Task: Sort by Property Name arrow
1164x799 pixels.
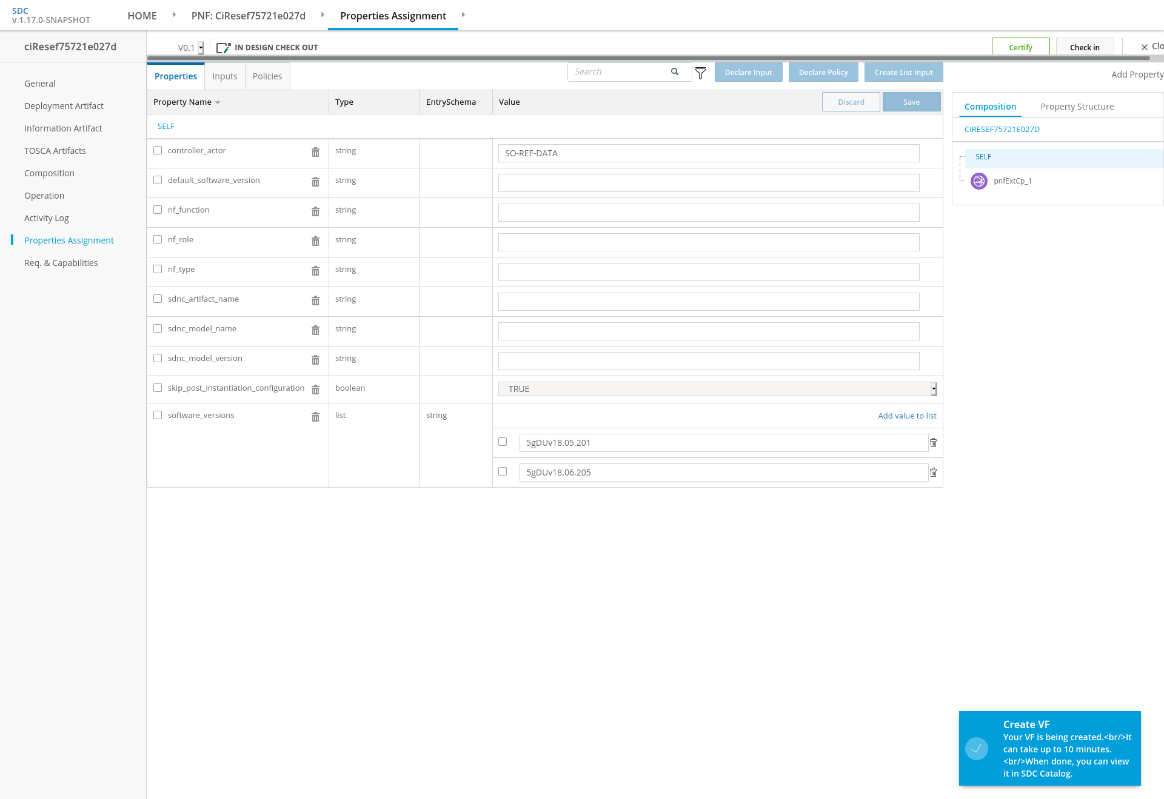Action: 218,103
